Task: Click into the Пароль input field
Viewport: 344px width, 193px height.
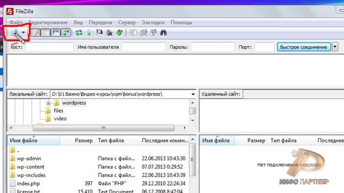Action: (213, 47)
